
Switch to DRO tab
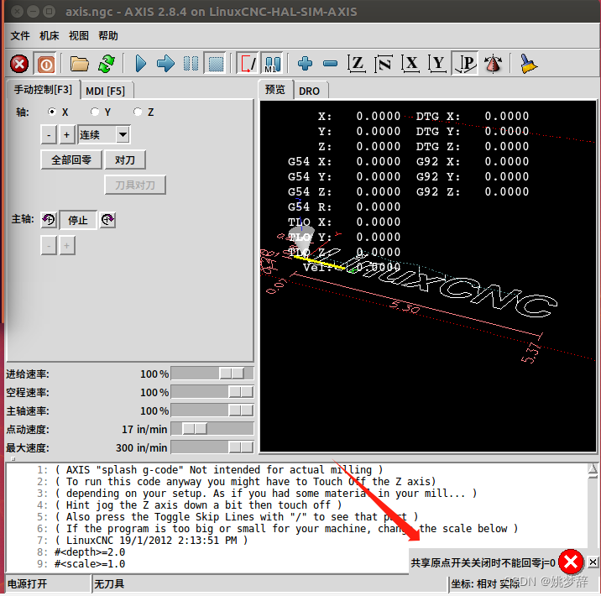pos(310,91)
